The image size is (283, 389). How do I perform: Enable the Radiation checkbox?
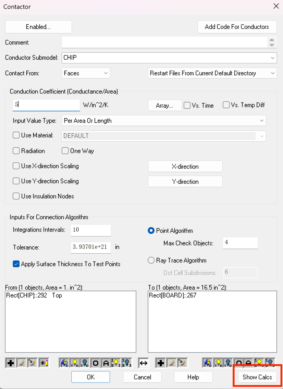16,151
